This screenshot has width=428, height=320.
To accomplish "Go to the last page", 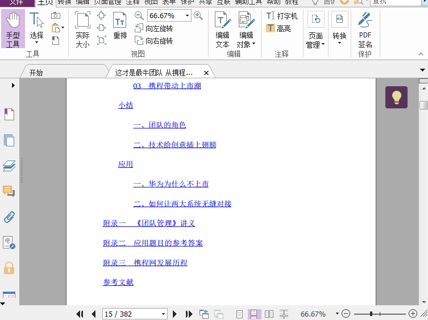I will point(189,314).
